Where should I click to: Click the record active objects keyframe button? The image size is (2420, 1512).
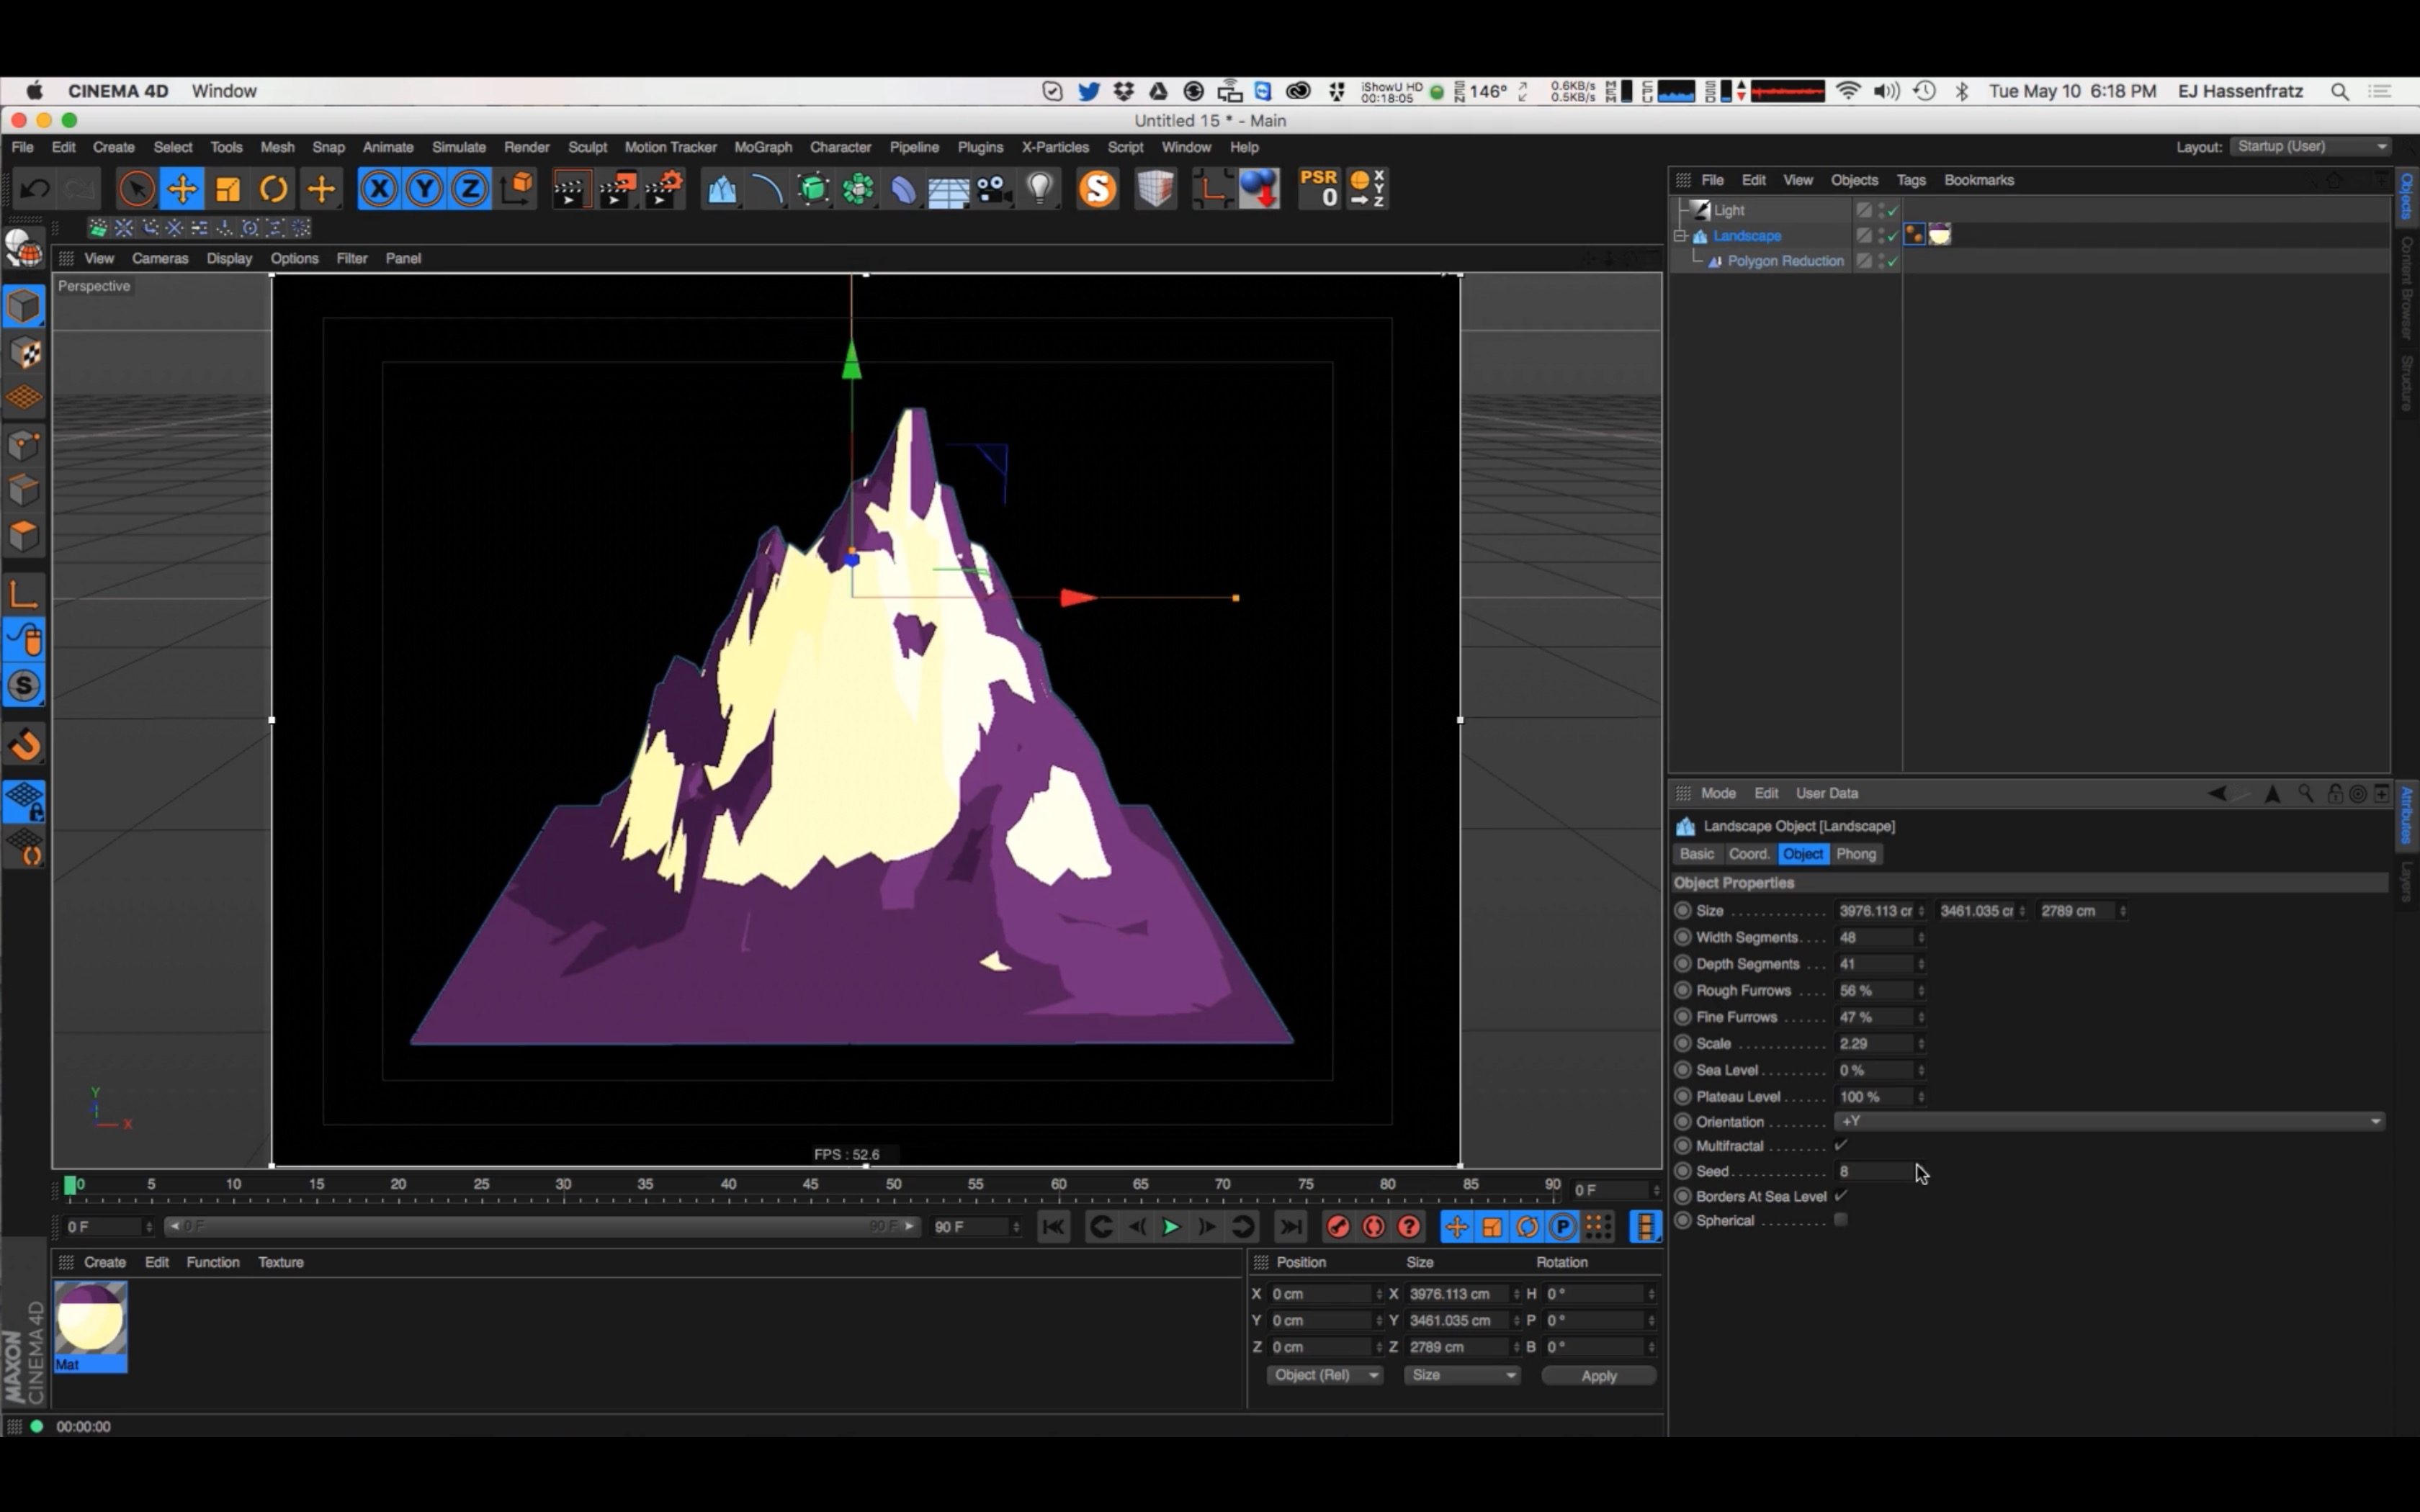(1338, 1227)
